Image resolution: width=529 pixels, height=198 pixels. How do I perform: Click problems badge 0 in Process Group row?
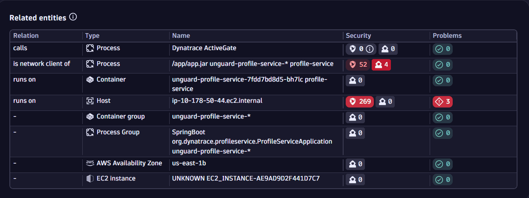pyautogui.click(x=442, y=133)
